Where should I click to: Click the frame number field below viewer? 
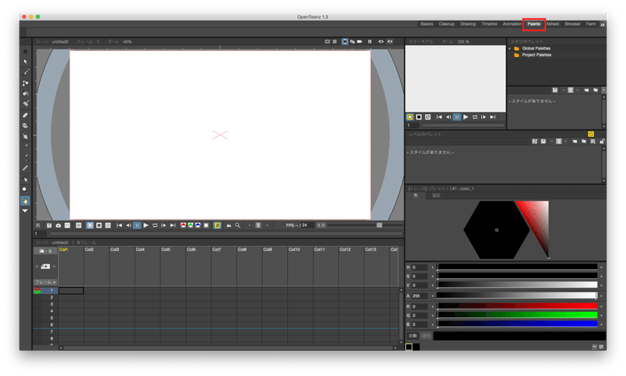41,234
